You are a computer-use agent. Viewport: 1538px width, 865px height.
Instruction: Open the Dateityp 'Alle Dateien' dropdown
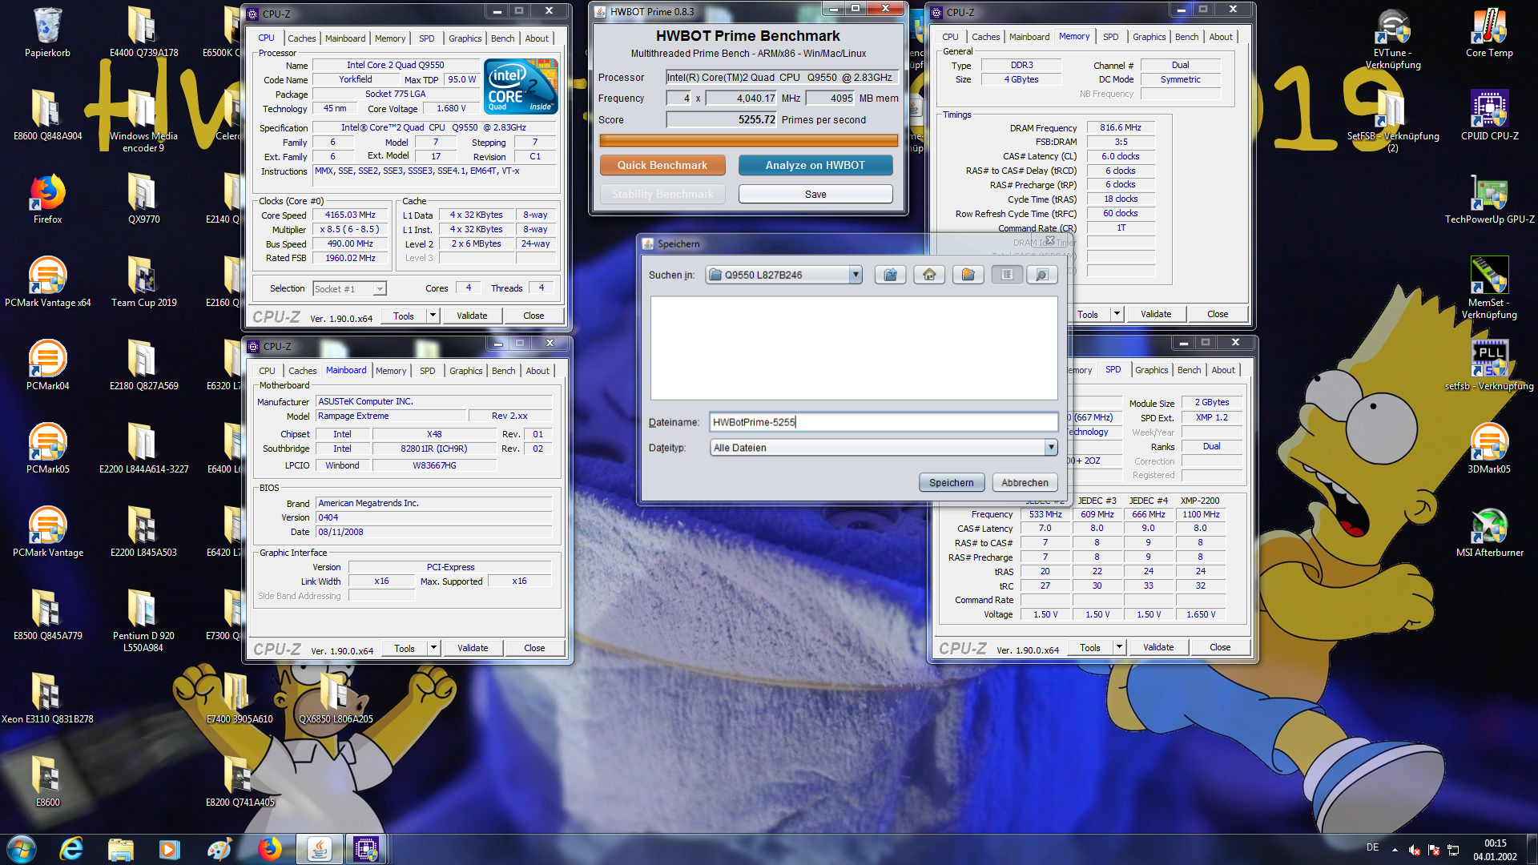(1050, 448)
